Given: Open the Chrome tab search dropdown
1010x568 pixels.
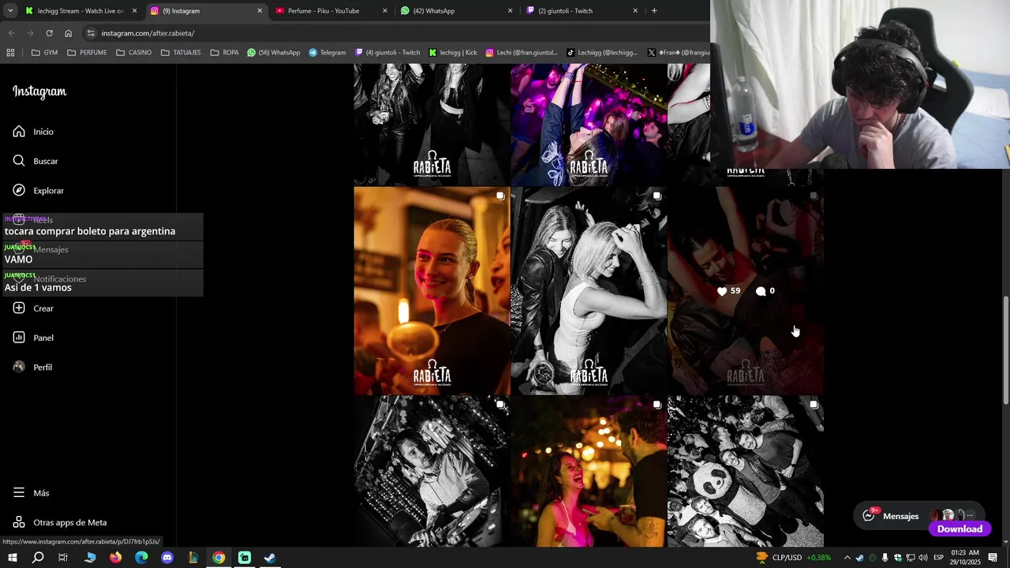Looking at the screenshot, I should (x=10, y=11).
